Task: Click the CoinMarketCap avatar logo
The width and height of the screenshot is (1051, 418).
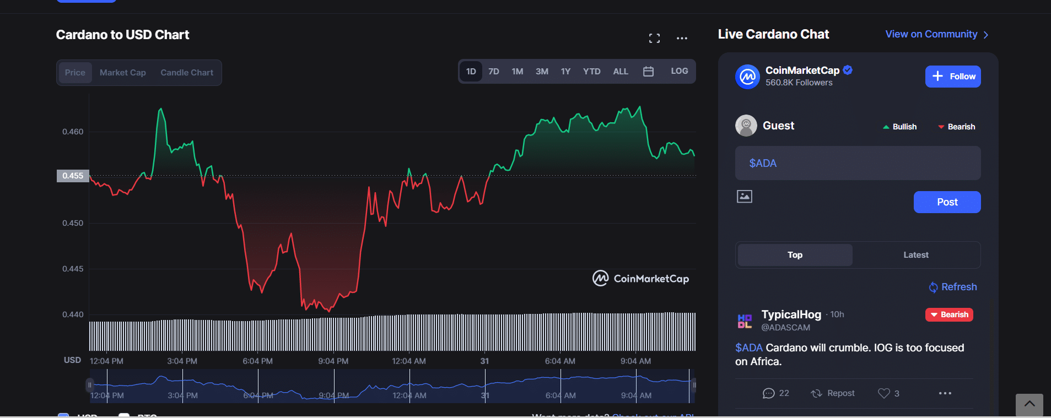Action: [747, 77]
